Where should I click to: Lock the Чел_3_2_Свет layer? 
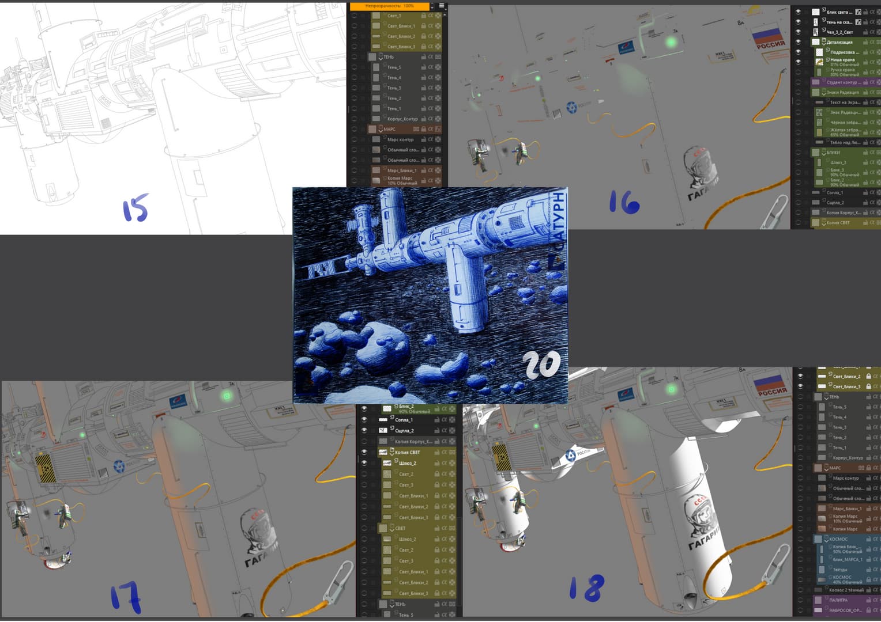865,32
